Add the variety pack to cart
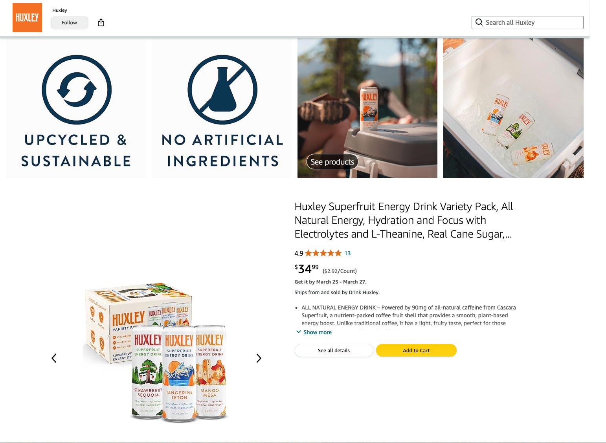 tap(416, 350)
